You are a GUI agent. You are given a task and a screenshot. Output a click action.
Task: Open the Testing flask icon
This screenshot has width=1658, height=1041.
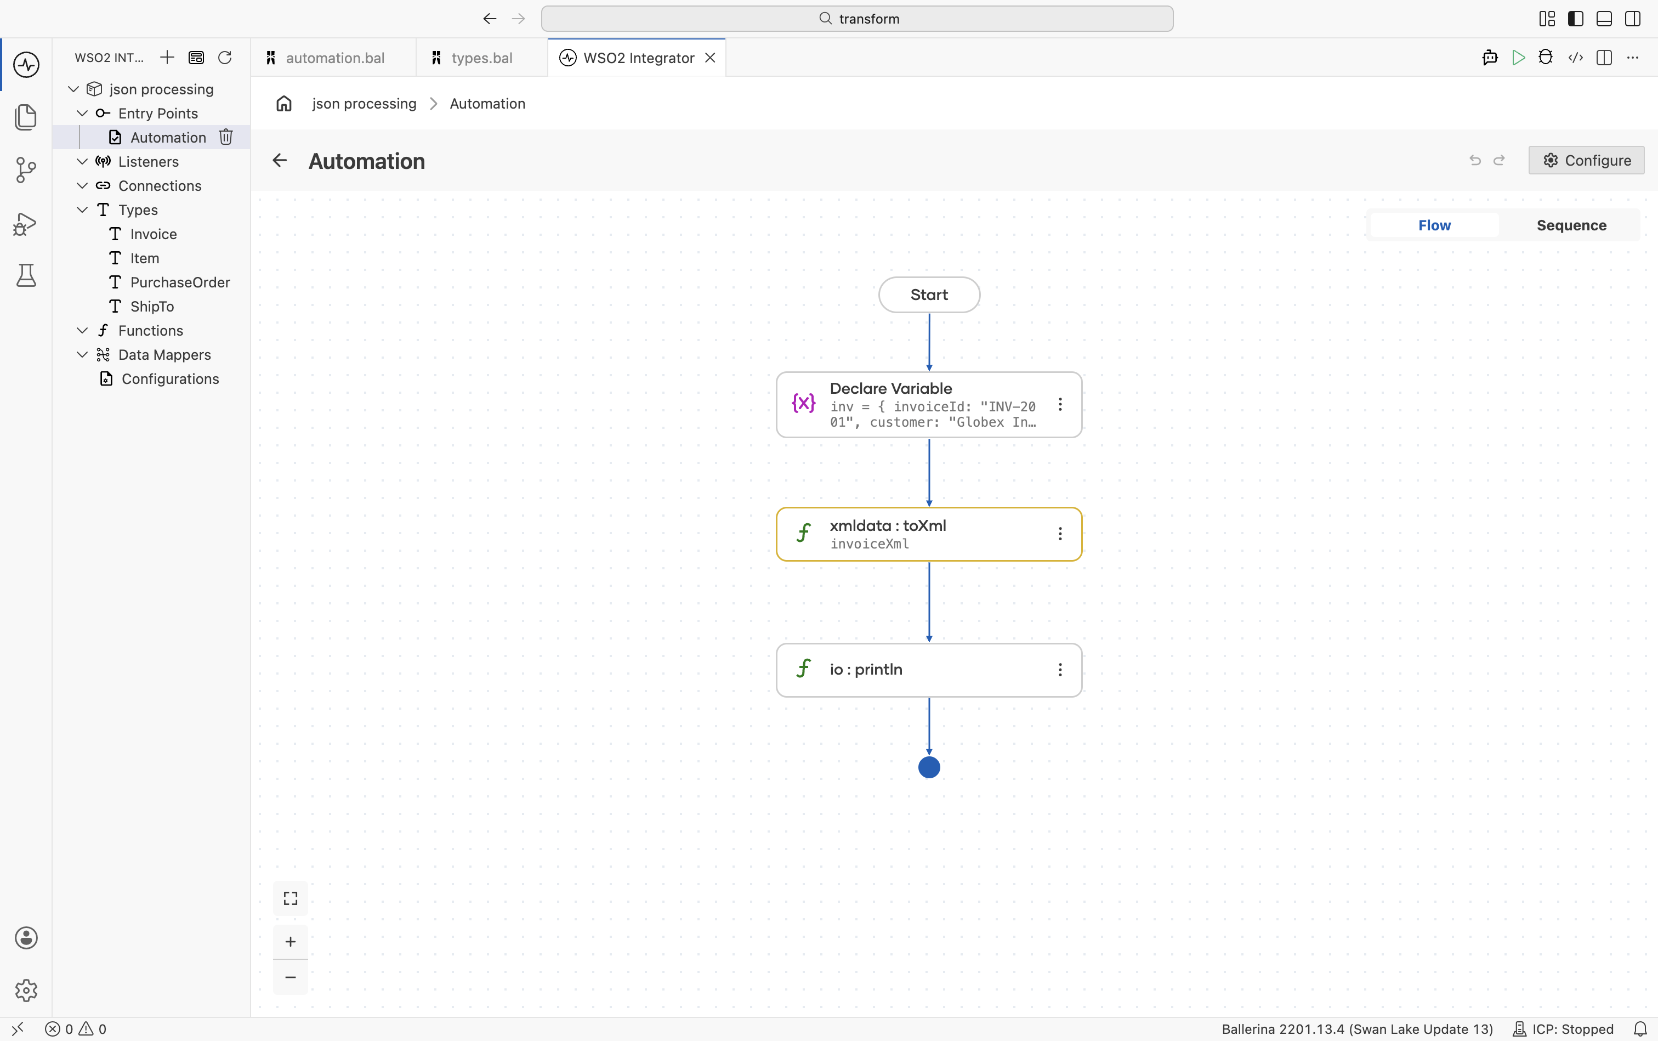pyautogui.click(x=26, y=275)
